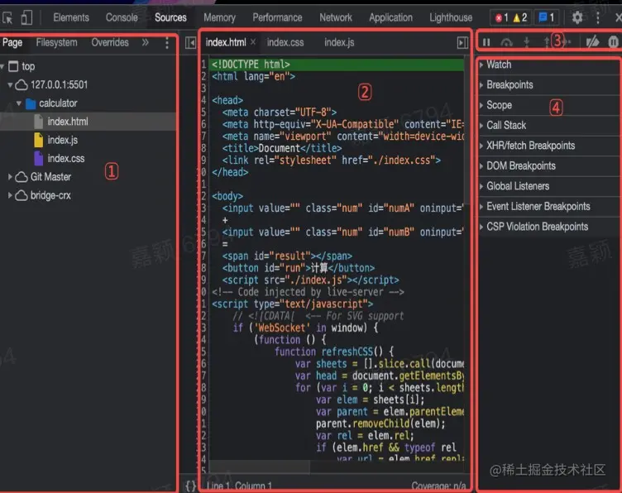Hide the navigator sidebar

pos(190,43)
